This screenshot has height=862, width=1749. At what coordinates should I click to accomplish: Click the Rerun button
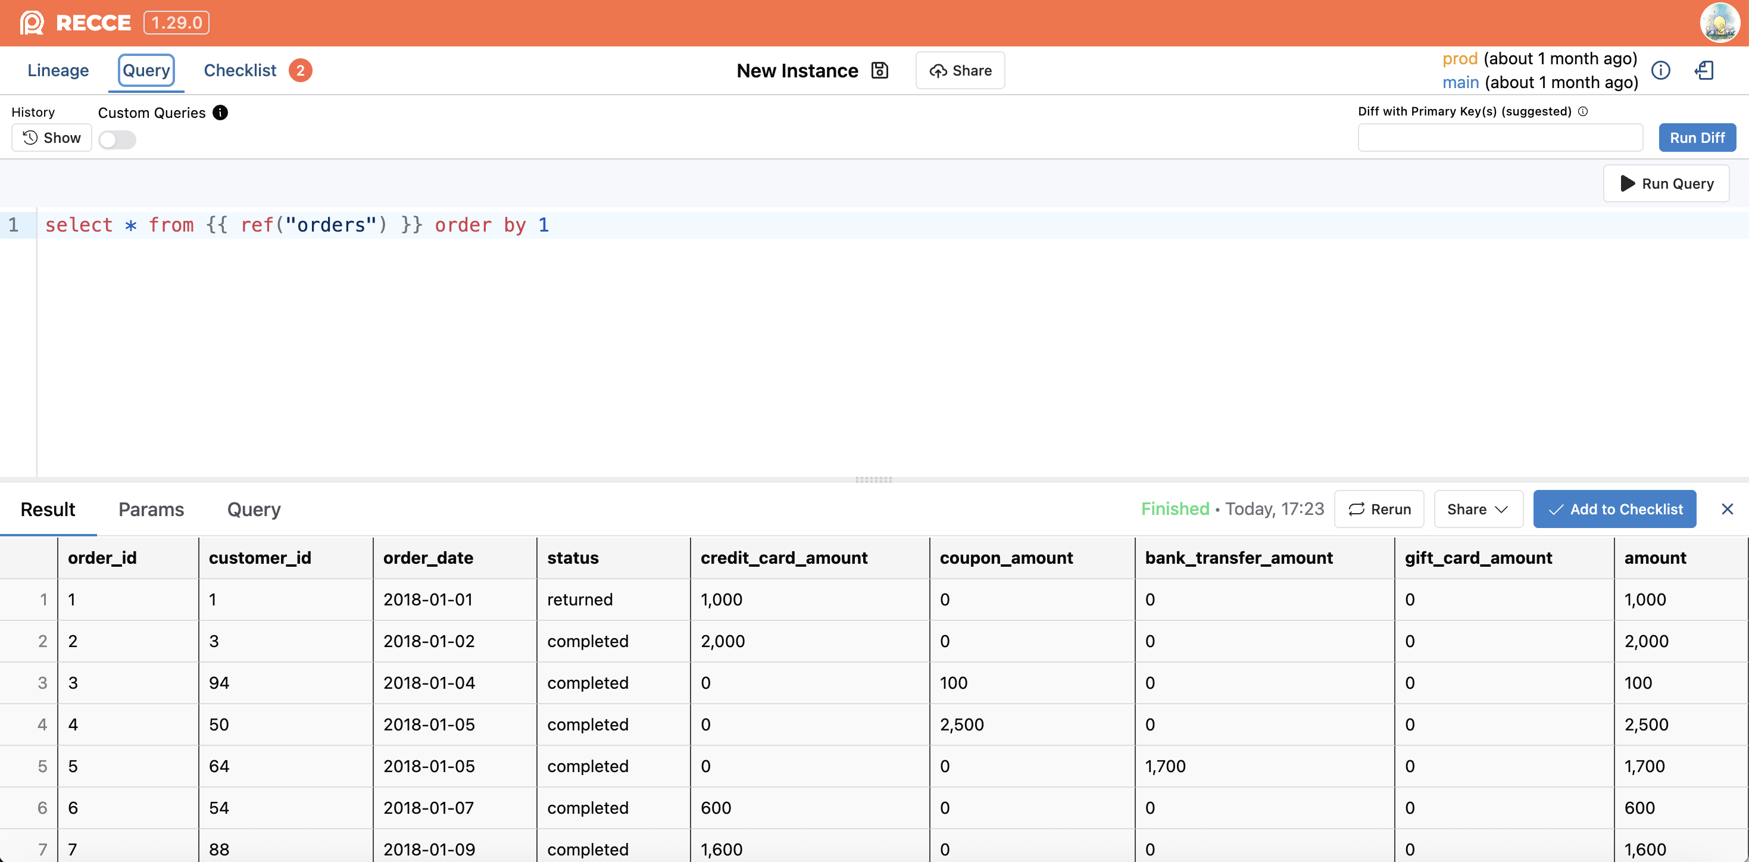1379,509
